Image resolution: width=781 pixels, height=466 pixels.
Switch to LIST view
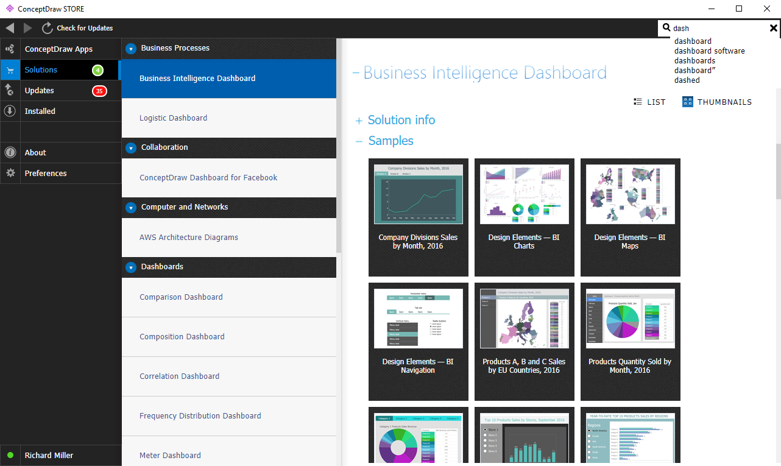649,102
